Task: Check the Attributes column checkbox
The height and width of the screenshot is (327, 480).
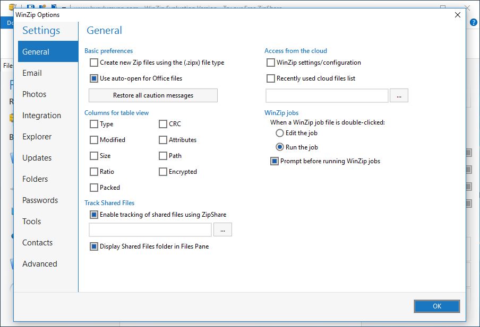Action: (163, 140)
